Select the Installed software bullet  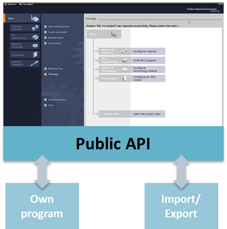46,100
